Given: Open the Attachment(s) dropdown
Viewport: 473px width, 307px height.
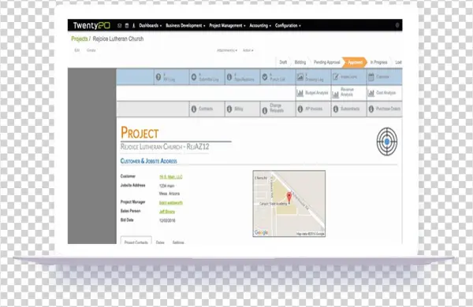Looking at the screenshot, I should pyautogui.click(x=227, y=50).
